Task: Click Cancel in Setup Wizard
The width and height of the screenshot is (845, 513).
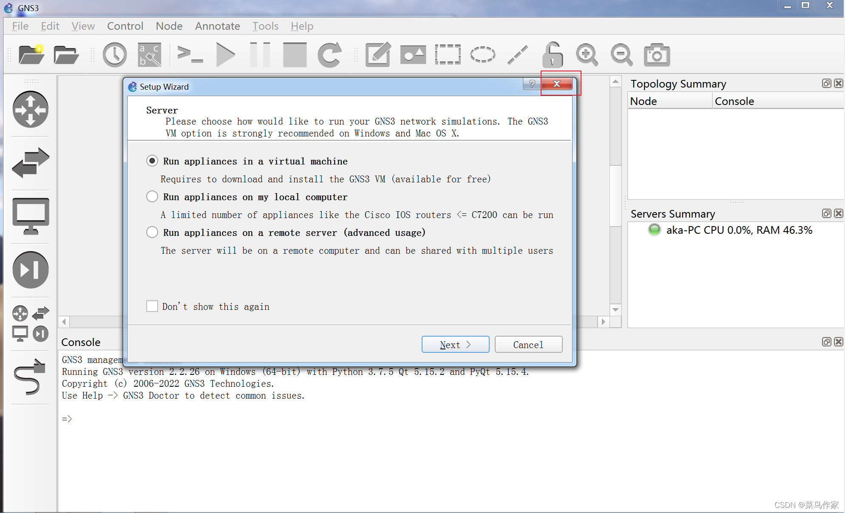Action: pyautogui.click(x=528, y=344)
